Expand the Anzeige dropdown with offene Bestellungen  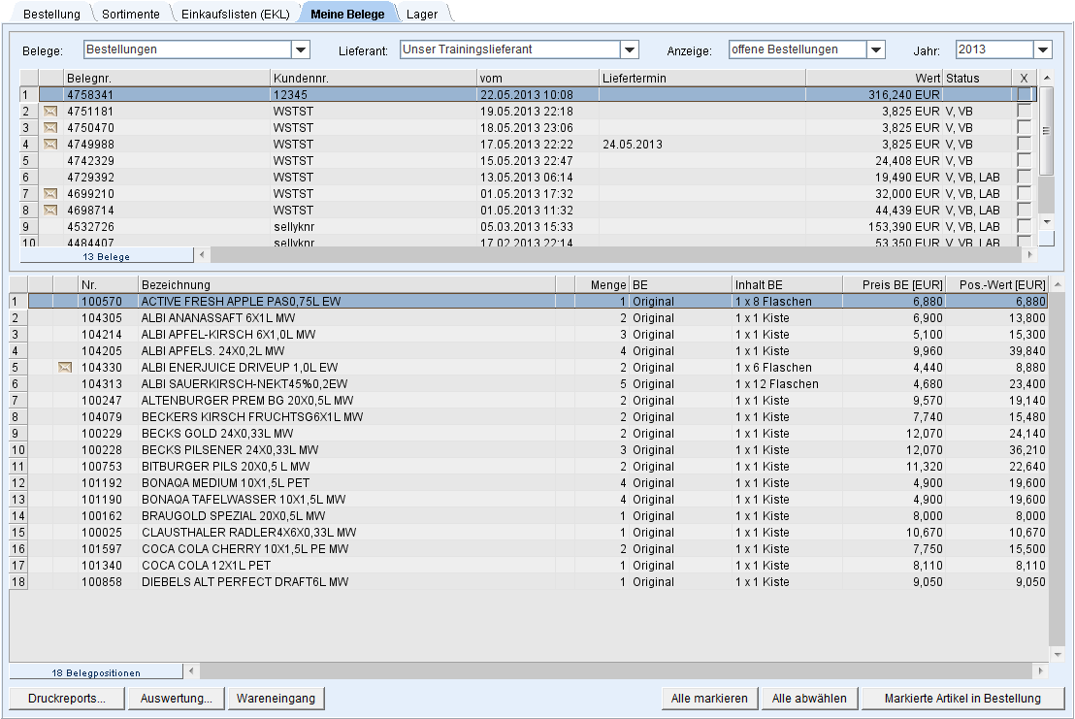[x=876, y=50]
